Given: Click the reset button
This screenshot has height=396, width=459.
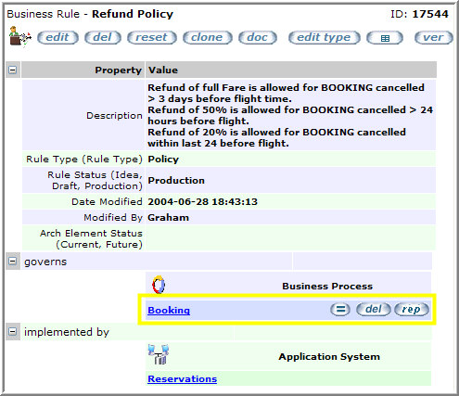Looking at the screenshot, I should coord(152,37).
